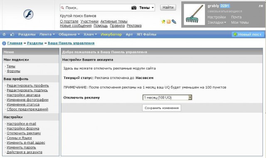Open Настройки in the user panel

pyautogui.click(x=217, y=17)
